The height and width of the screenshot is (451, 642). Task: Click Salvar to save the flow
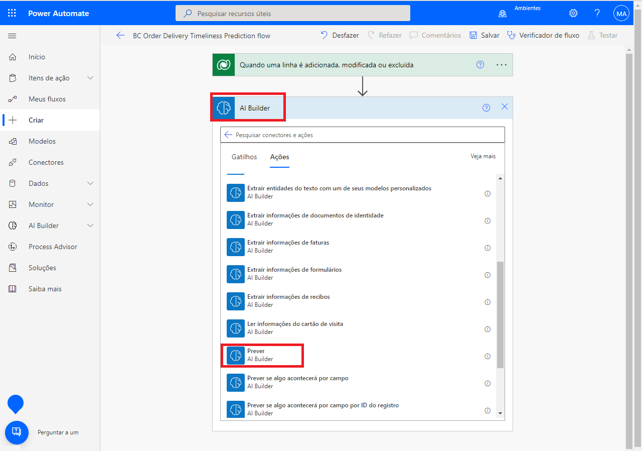[485, 35]
